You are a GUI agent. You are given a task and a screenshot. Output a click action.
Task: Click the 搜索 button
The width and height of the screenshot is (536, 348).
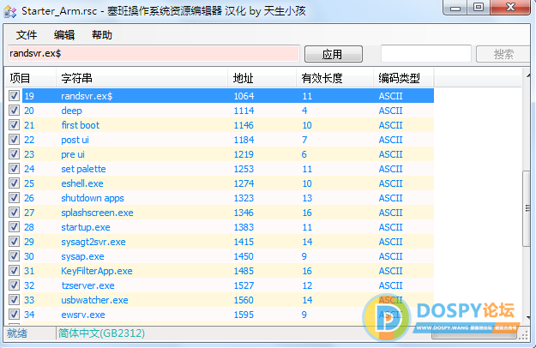(503, 54)
